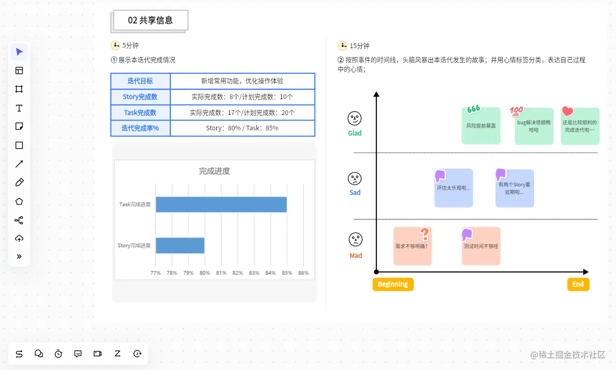Select the Mad face icon

coord(356,240)
